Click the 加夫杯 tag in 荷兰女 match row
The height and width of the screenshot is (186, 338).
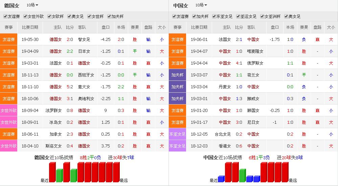pyautogui.click(x=177, y=75)
